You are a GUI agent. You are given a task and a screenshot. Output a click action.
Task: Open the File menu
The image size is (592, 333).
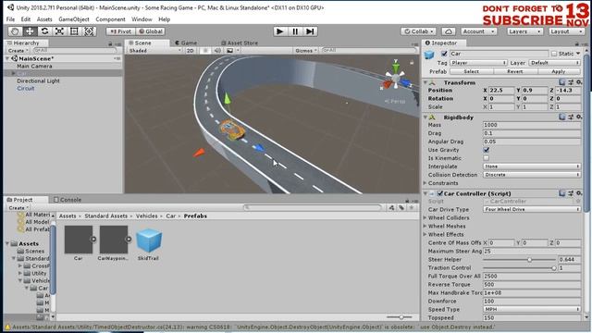pos(10,19)
